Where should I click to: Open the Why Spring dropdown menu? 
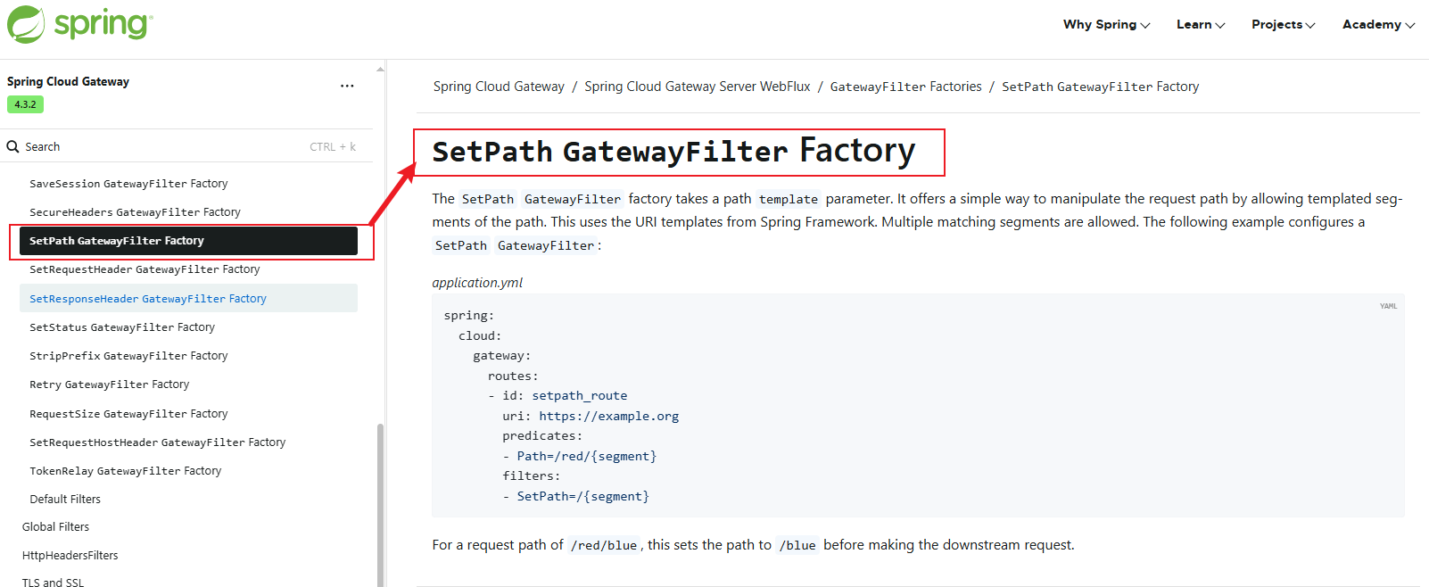1106,24
